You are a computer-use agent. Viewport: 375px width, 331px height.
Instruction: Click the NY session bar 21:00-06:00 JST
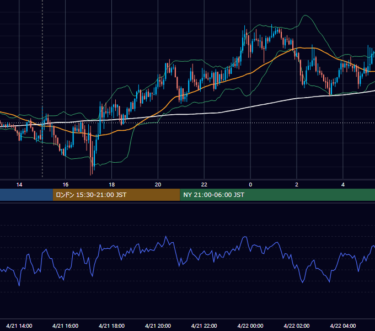(277, 195)
